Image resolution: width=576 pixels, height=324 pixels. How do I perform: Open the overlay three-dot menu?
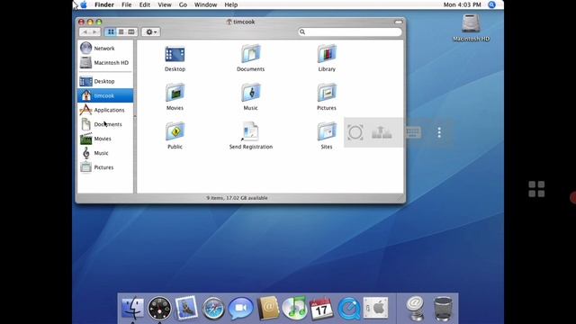point(439,132)
